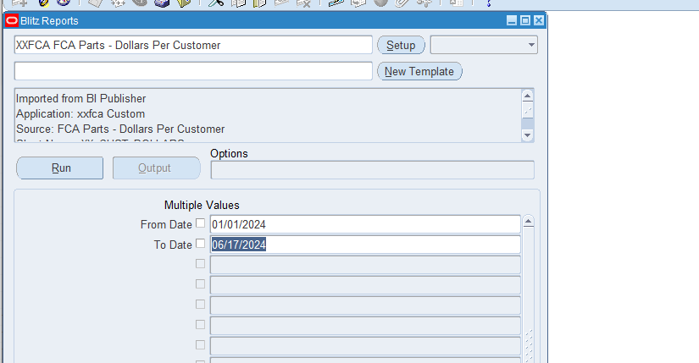Click the empty template name field
Screen dimensions: 699x363
193,71
